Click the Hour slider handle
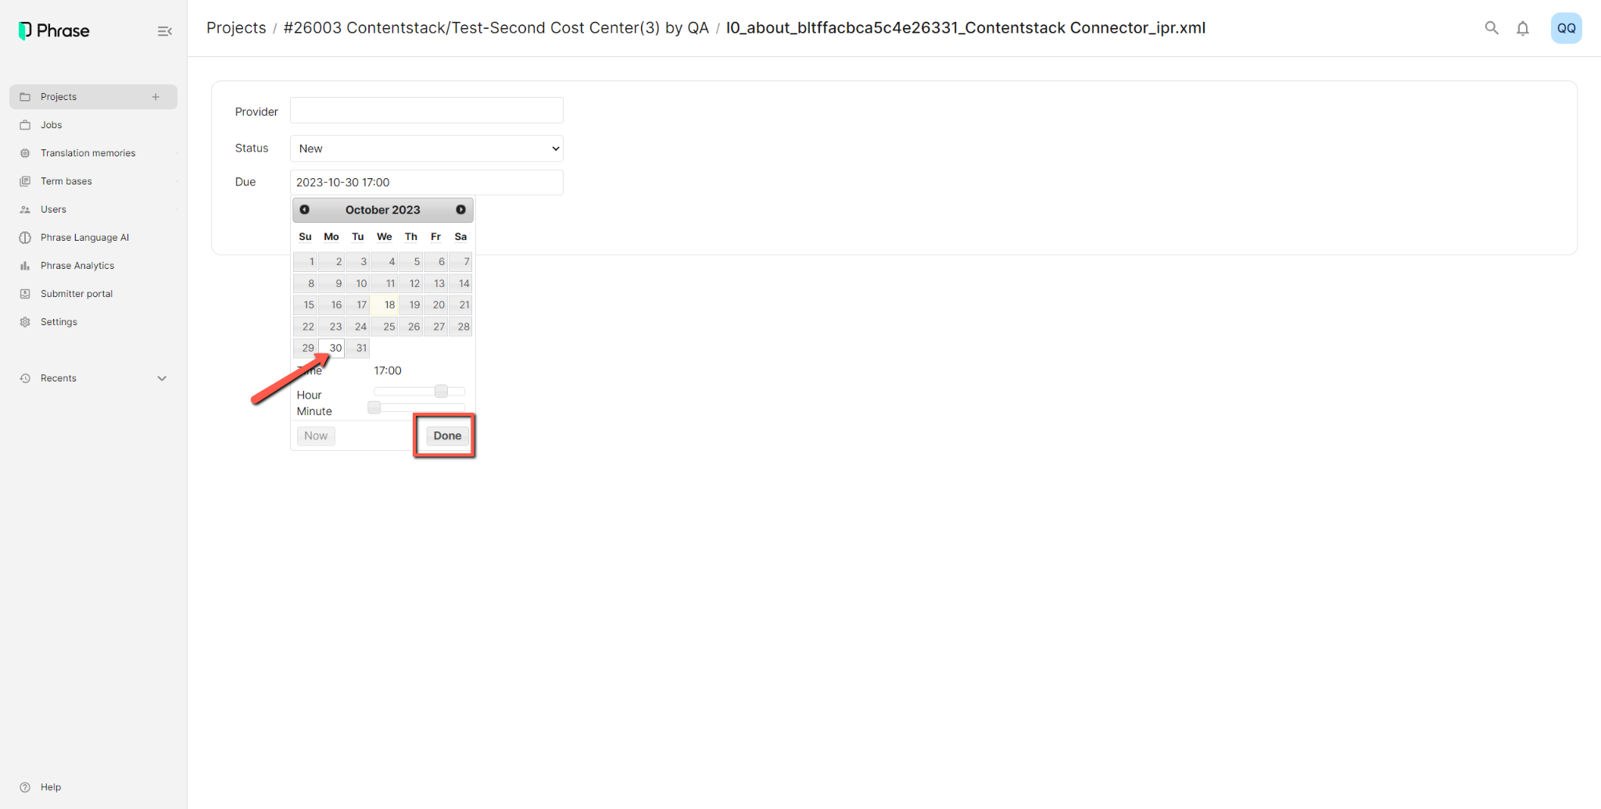 (441, 391)
